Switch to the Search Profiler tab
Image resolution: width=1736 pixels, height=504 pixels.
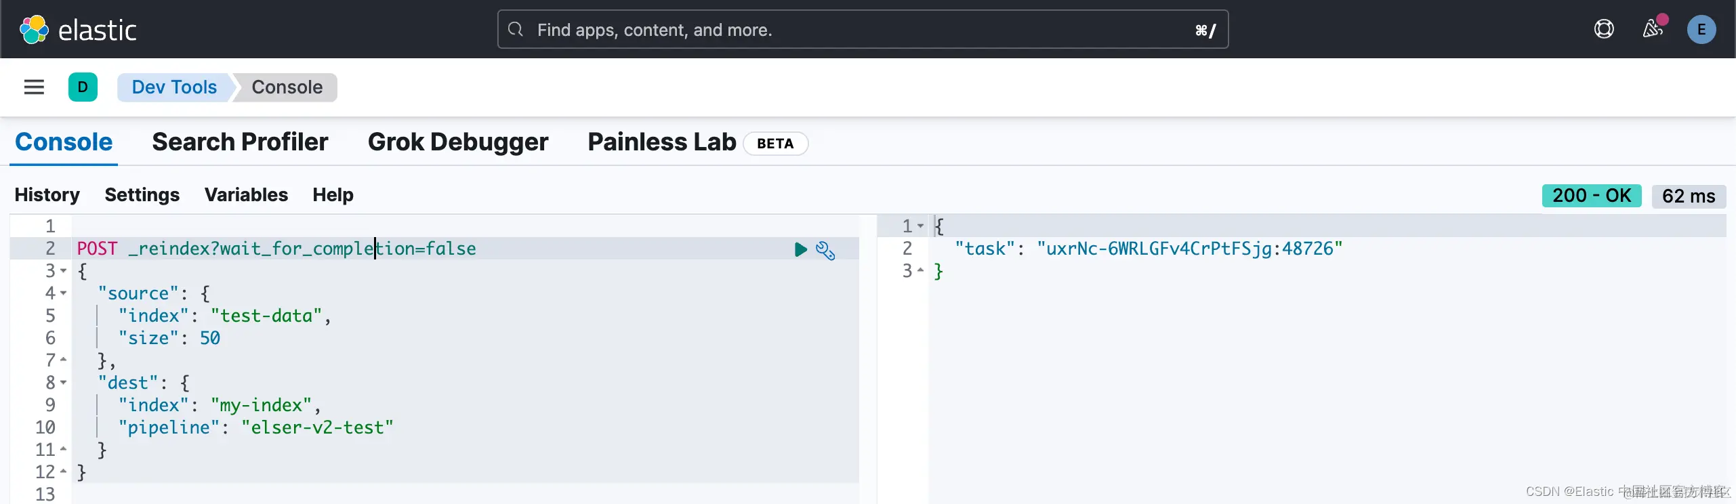click(240, 142)
